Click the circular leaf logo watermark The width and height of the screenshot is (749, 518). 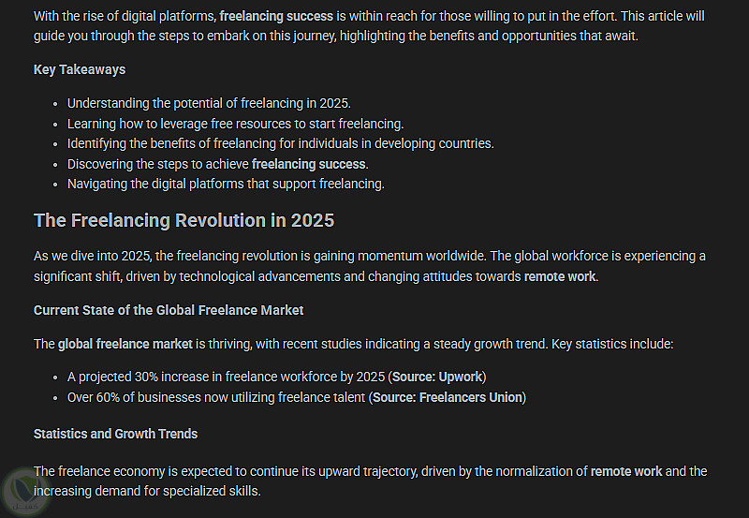point(25,491)
